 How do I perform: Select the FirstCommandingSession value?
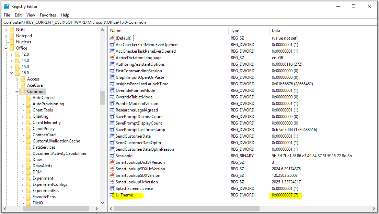139,71
